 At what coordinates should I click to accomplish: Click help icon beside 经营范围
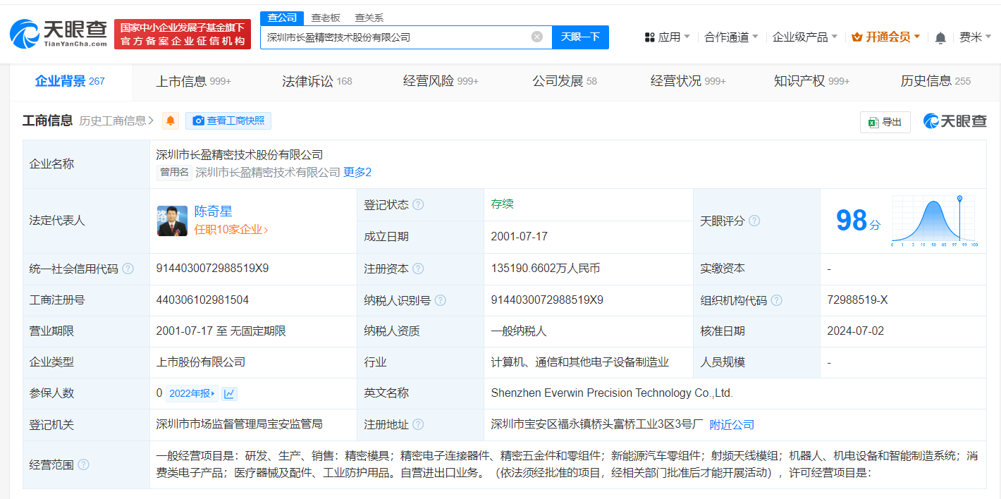pyautogui.click(x=84, y=465)
